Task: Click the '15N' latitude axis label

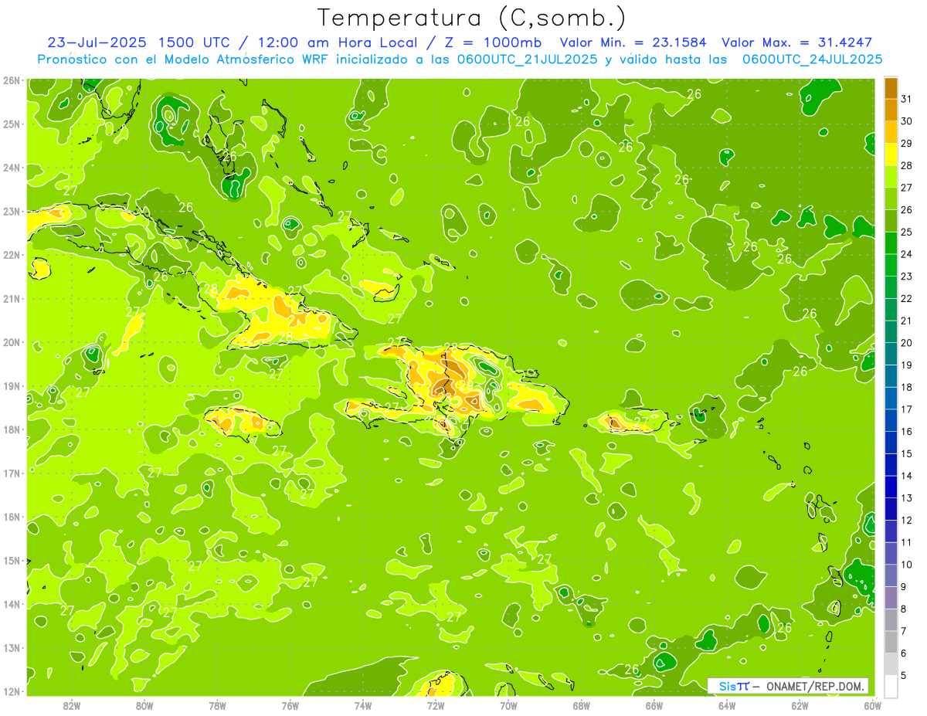Action: (x=11, y=560)
